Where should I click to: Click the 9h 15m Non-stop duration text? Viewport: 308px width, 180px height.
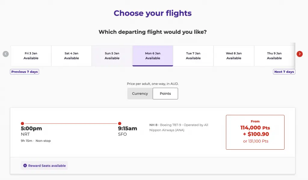point(35,141)
